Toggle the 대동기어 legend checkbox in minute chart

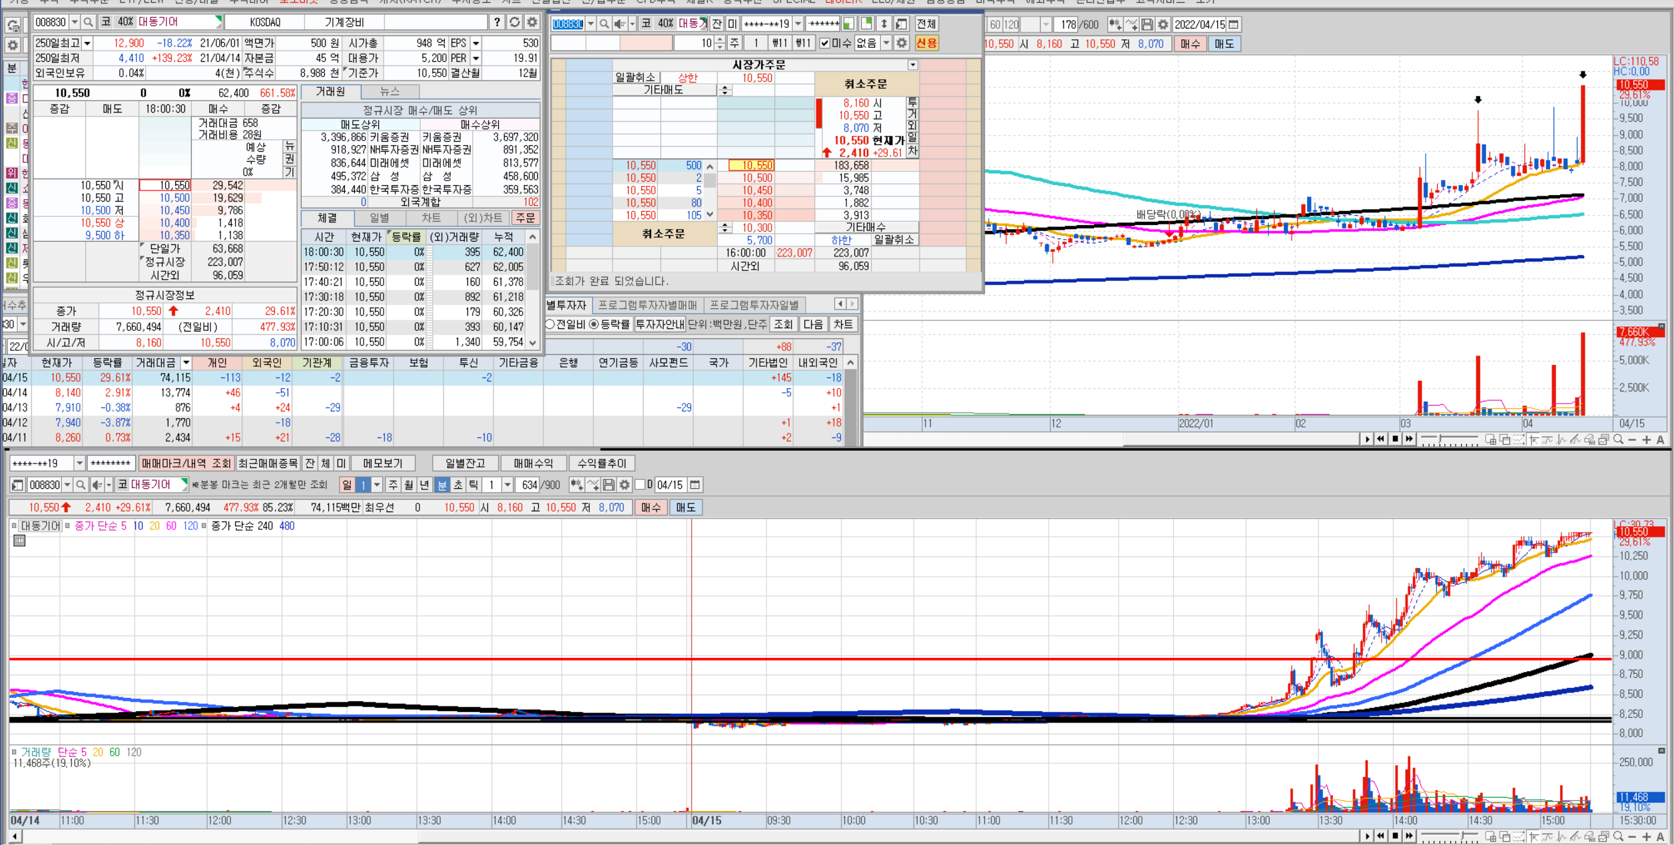click(14, 526)
